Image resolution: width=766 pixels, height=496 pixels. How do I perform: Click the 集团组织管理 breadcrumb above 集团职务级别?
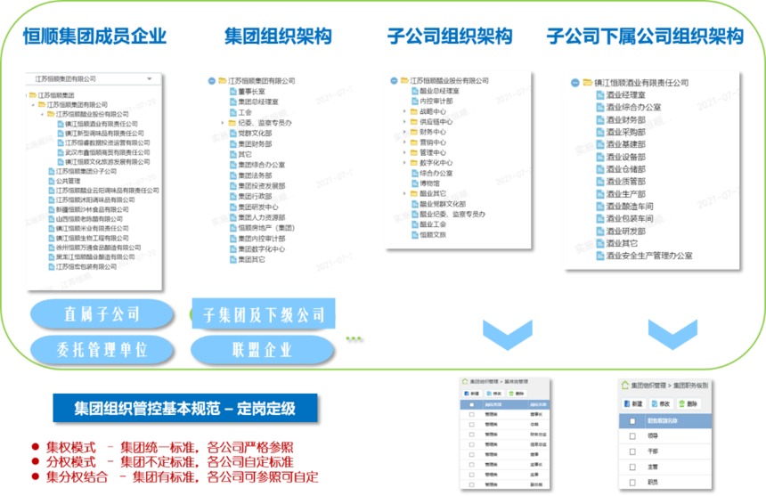[x=648, y=386]
